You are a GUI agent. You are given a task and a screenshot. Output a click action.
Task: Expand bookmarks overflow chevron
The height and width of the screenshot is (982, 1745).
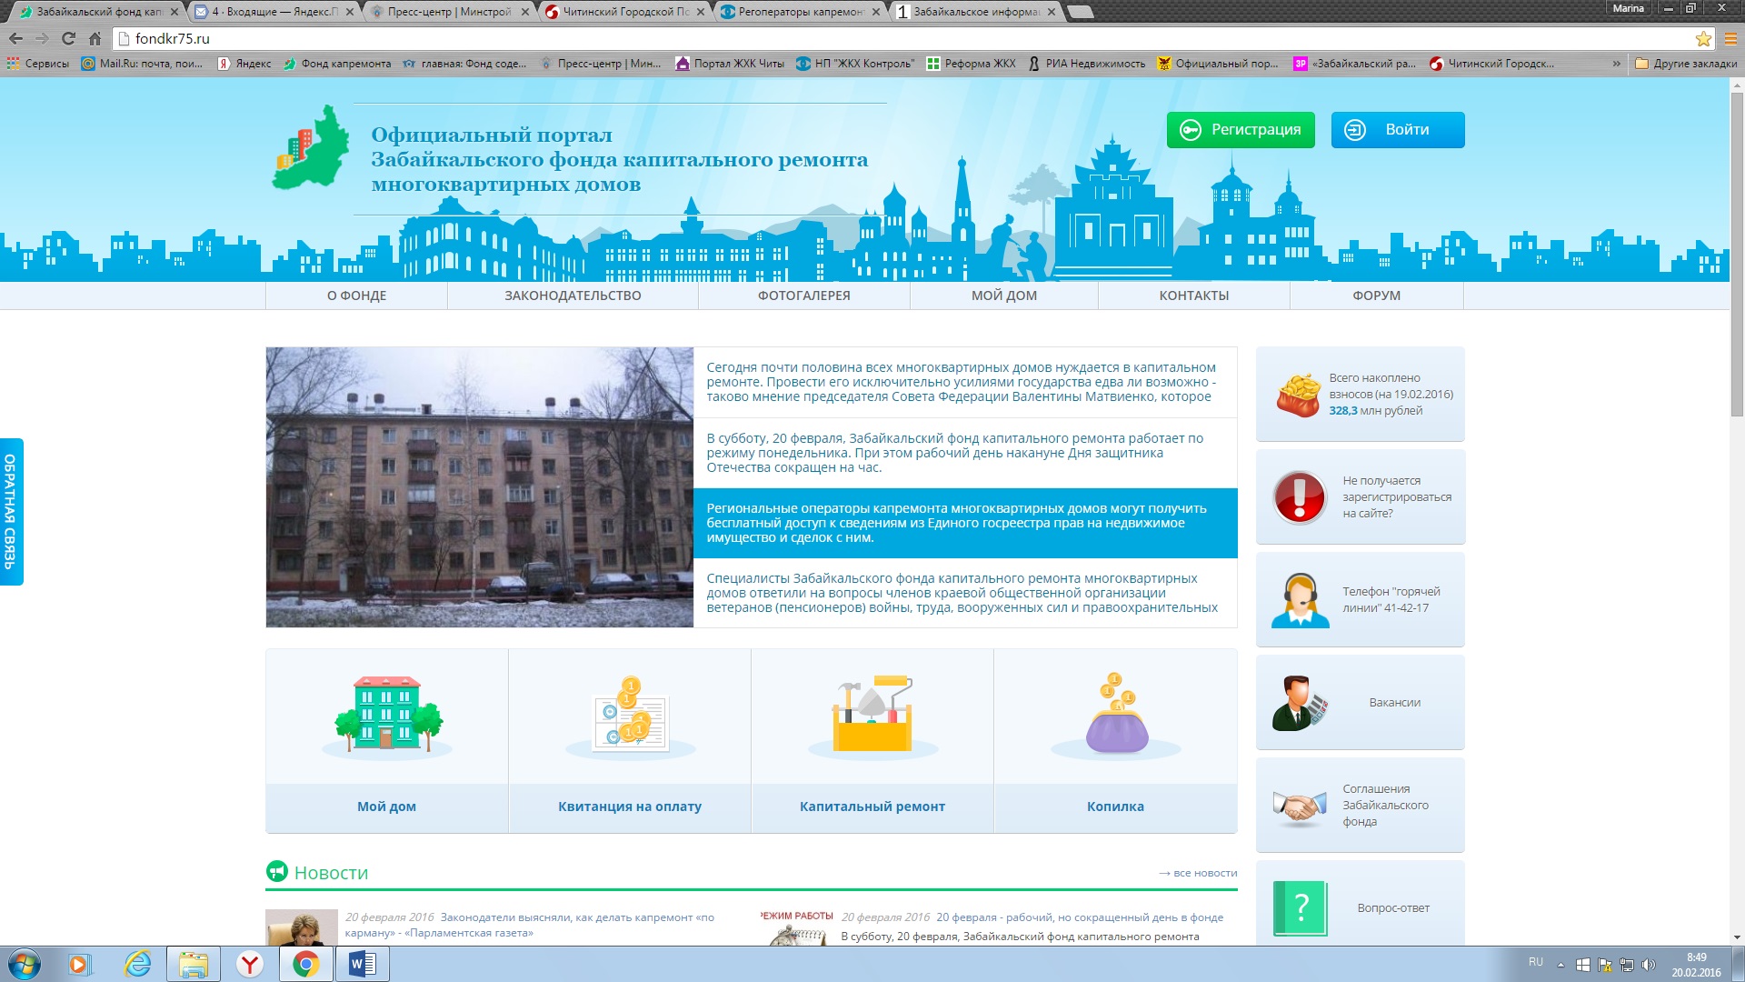(x=1616, y=64)
